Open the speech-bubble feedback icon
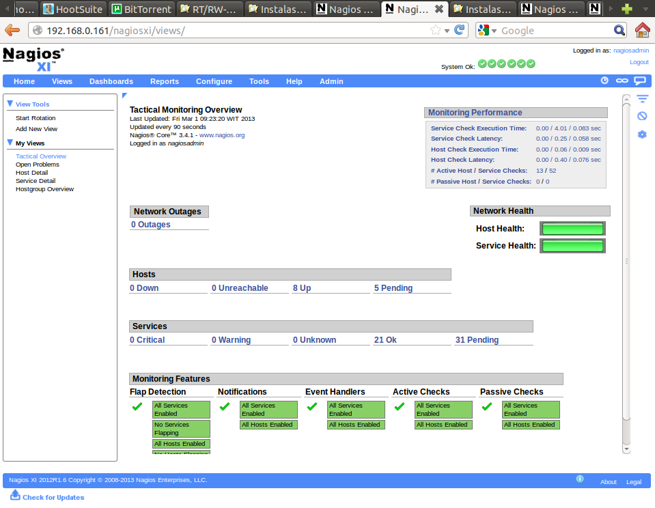 pos(640,81)
